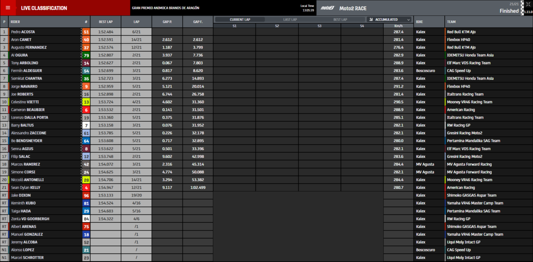Open the Accumulated dropdown
This screenshot has width=533, height=262.
tap(388, 20)
